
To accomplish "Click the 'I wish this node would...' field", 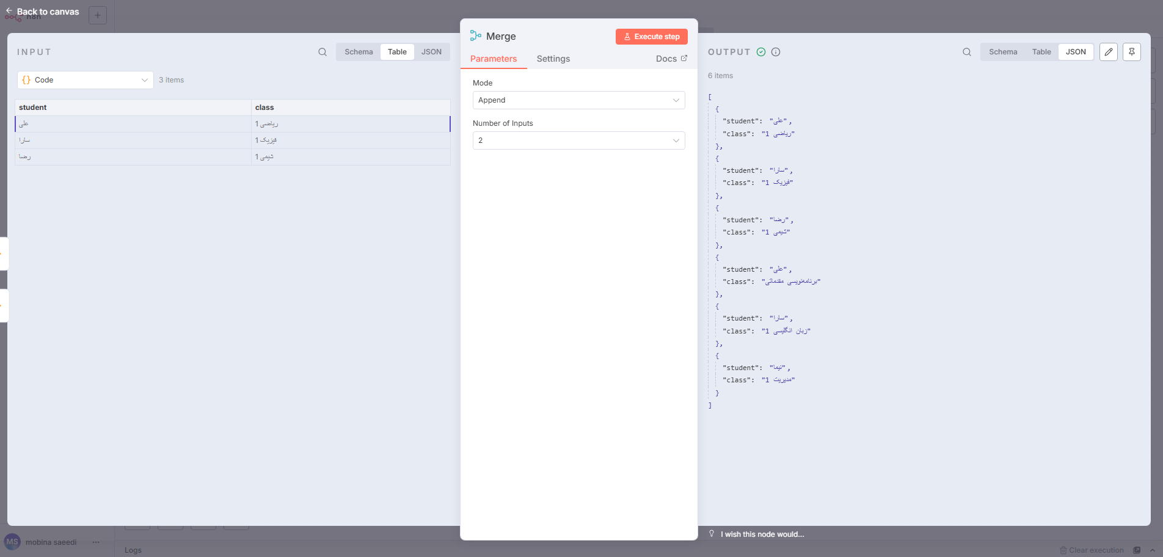I will (x=762, y=534).
